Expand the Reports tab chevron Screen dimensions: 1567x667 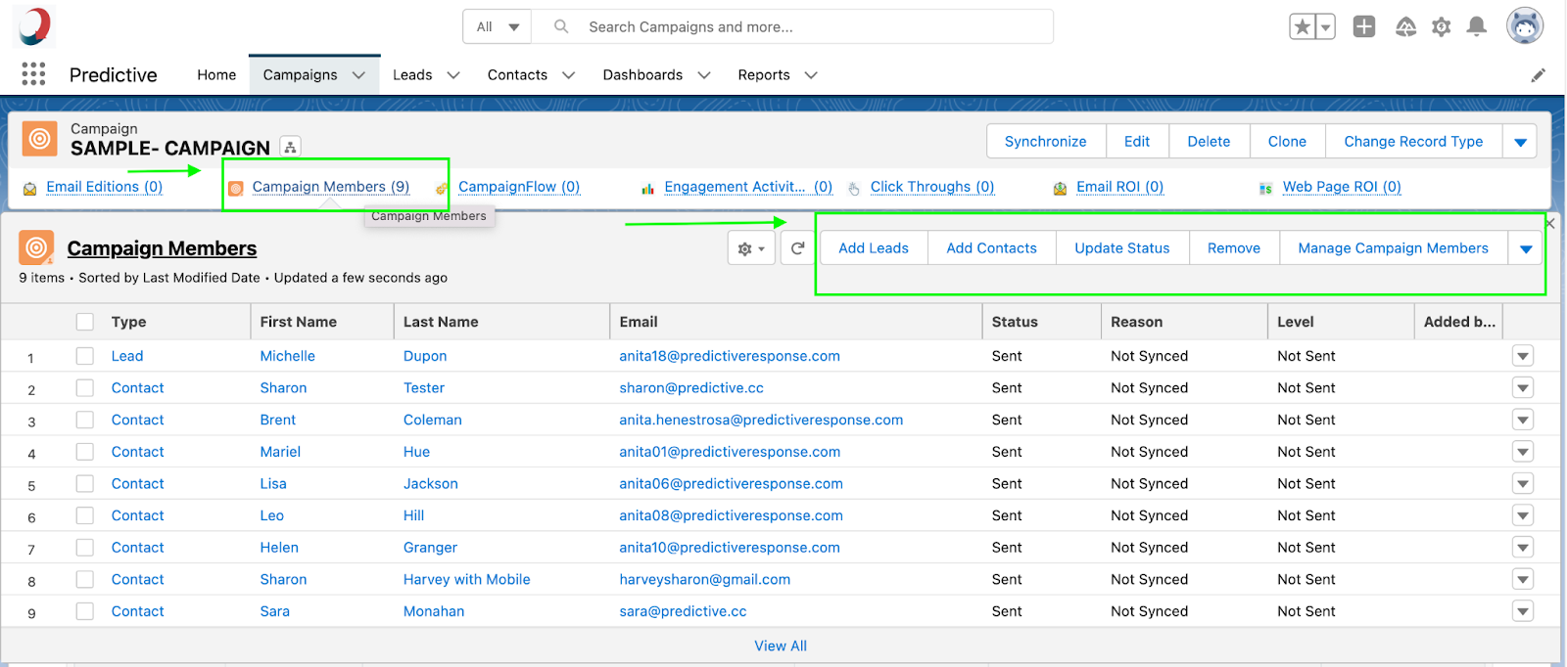pyautogui.click(x=811, y=75)
